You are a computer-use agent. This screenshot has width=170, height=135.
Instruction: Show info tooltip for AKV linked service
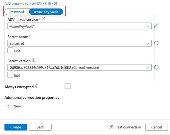pyautogui.click(x=43, y=19)
